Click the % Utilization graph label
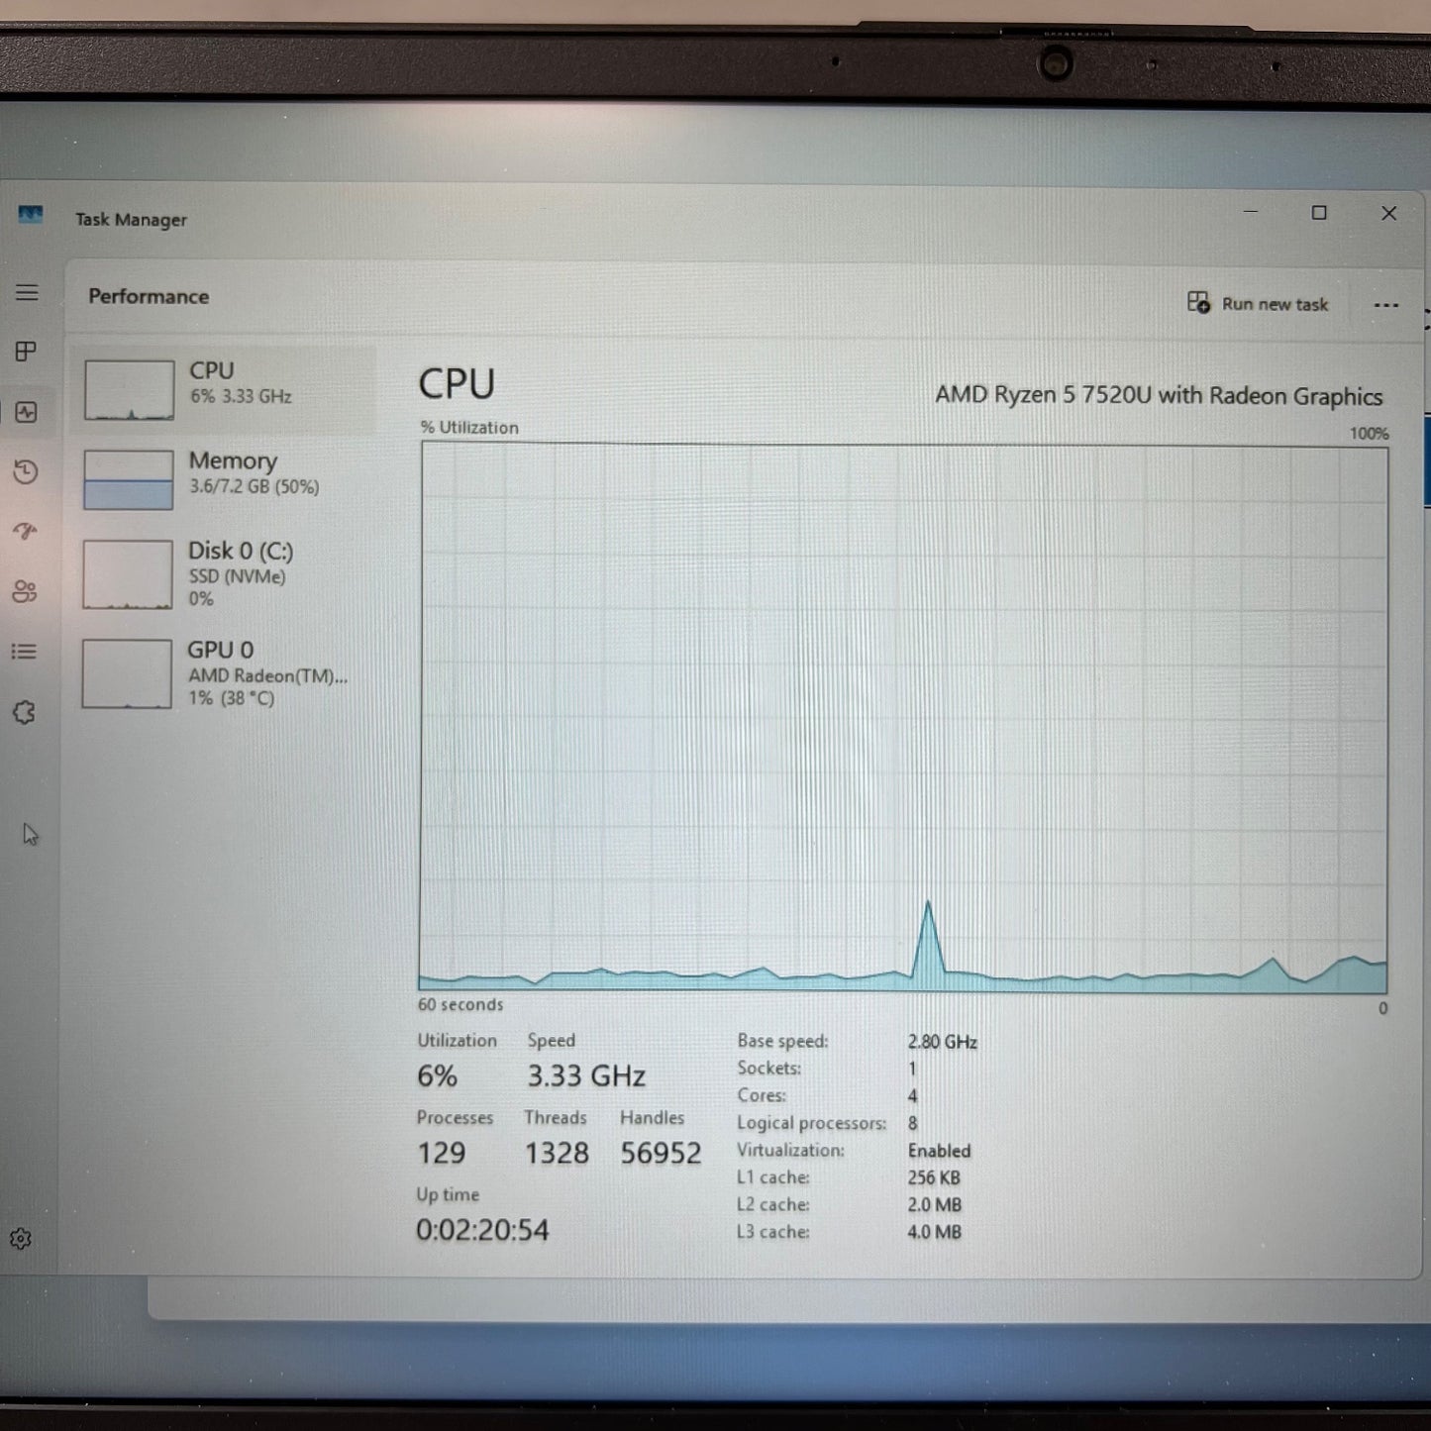The image size is (1431, 1431). (469, 428)
